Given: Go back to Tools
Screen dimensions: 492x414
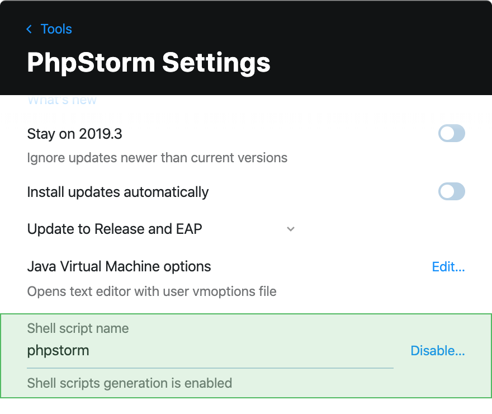Looking at the screenshot, I should pyautogui.click(x=56, y=29).
